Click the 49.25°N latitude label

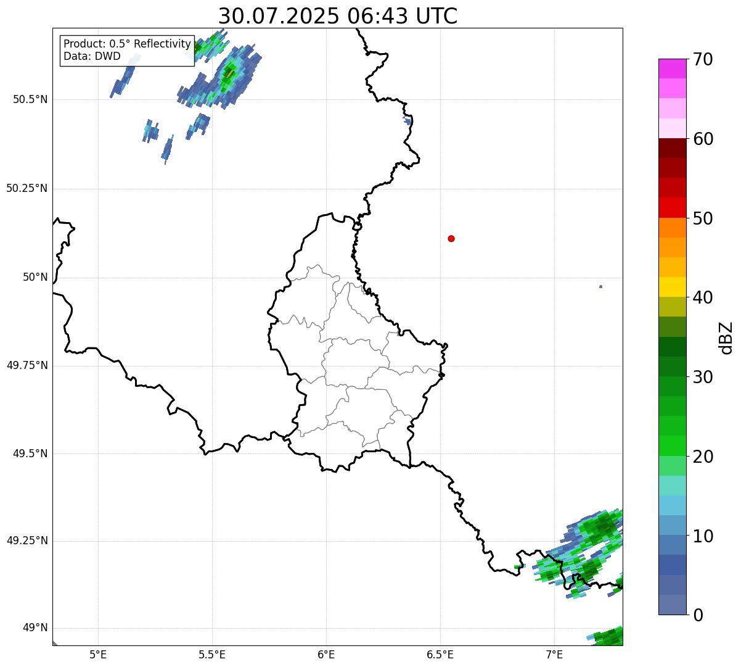27,541
